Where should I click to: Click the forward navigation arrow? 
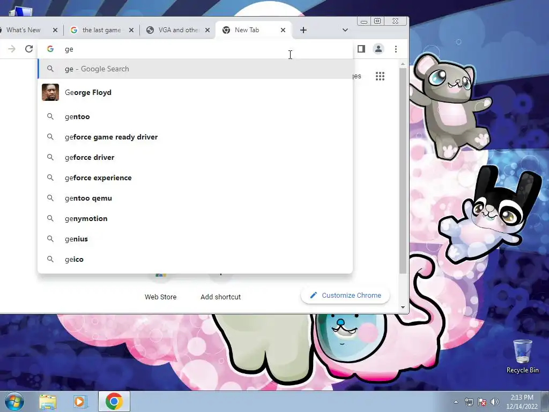[x=12, y=49]
